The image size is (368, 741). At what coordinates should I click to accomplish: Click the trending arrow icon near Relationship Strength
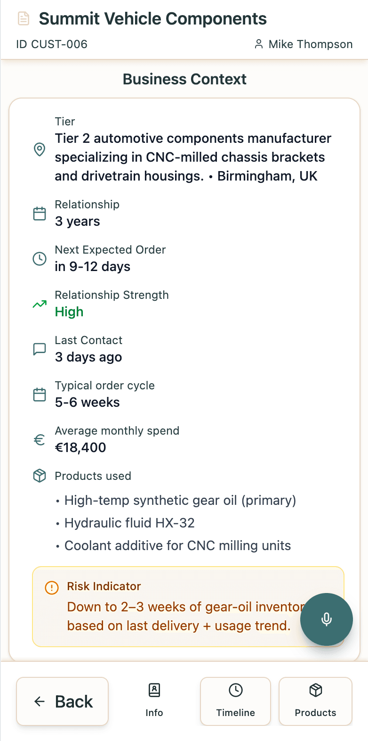[x=40, y=305]
